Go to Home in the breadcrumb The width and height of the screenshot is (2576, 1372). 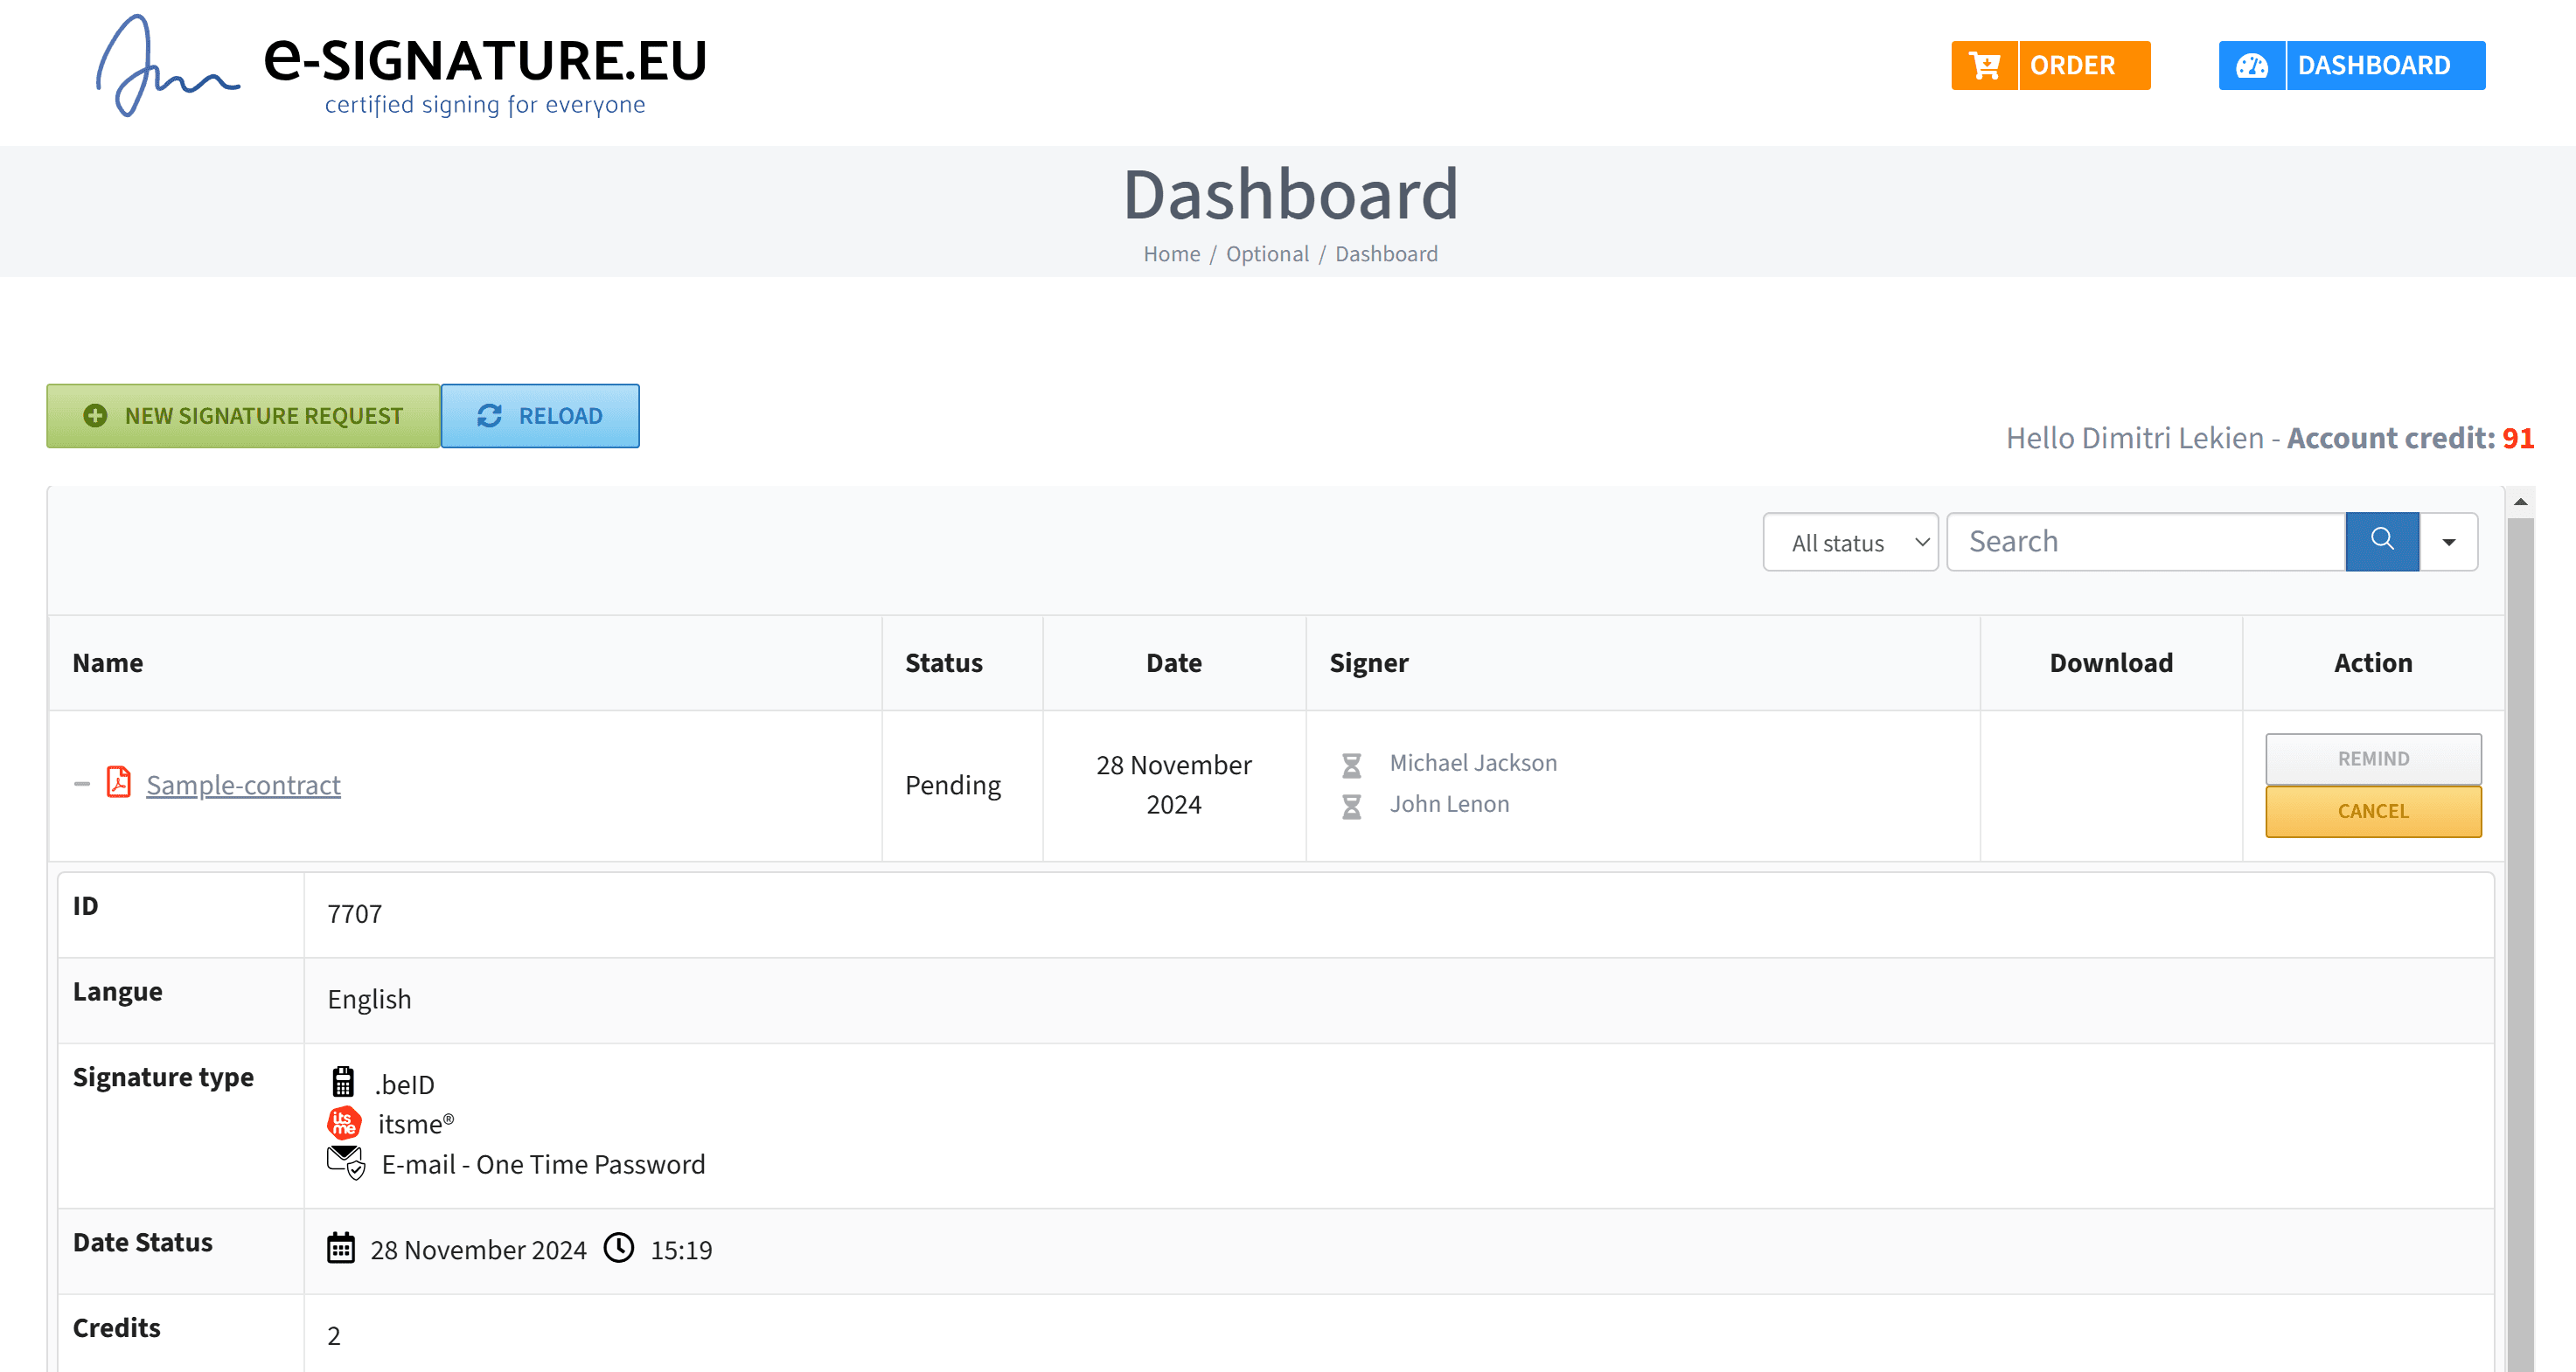click(x=1171, y=253)
